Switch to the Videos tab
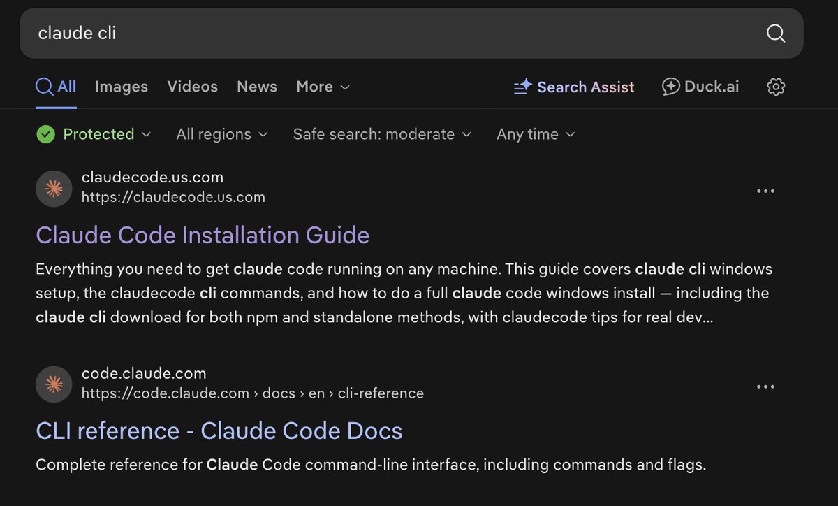Screen dimensions: 838x506 tap(192, 87)
